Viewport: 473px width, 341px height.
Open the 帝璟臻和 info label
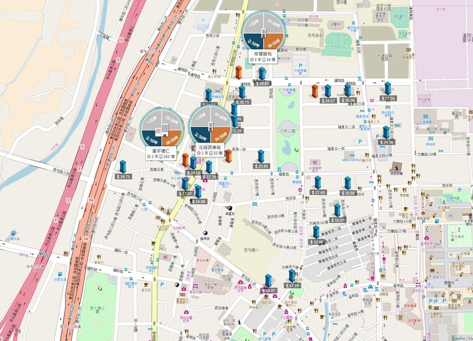point(263,57)
